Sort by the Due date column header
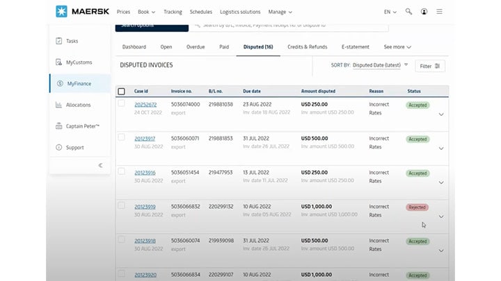 pyautogui.click(x=251, y=91)
